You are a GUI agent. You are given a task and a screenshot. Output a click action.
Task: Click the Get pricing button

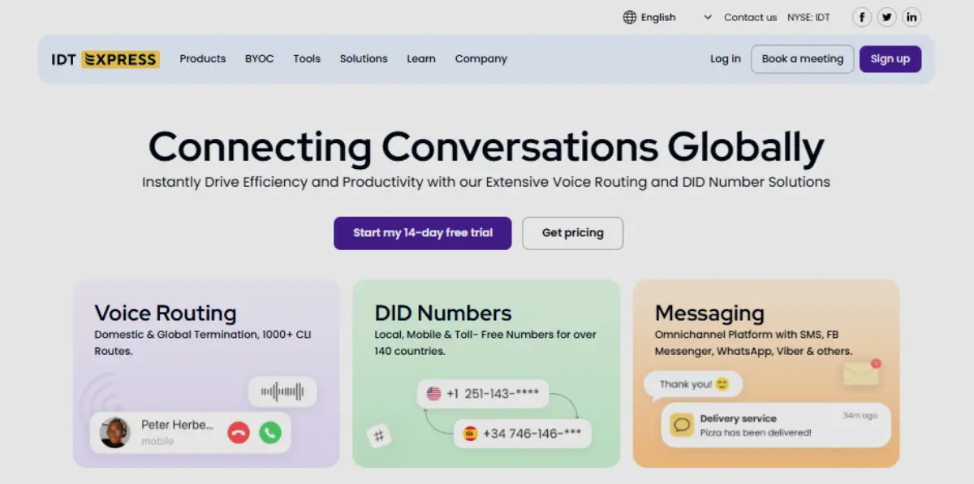click(573, 233)
